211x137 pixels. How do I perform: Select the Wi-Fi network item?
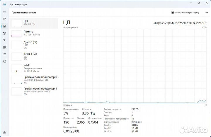click(x=34, y=68)
